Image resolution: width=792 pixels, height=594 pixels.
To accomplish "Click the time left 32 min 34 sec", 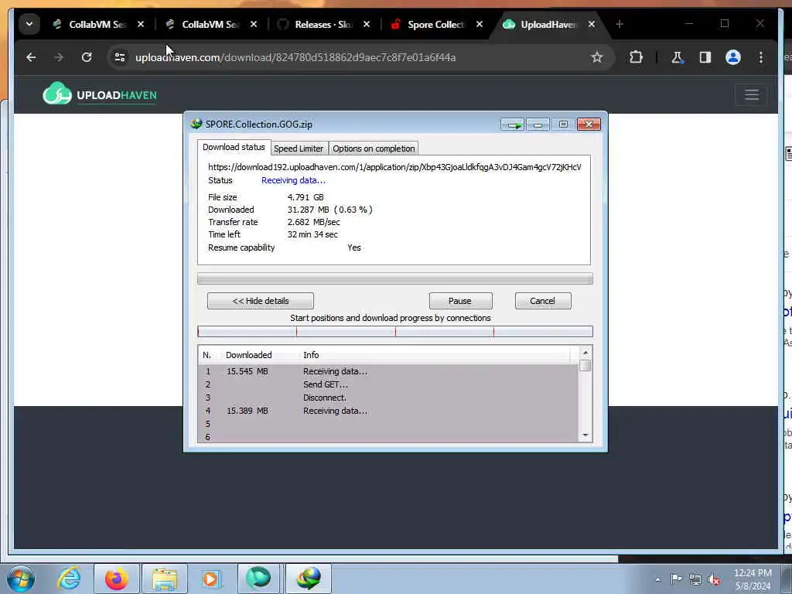I will pos(312,234).
